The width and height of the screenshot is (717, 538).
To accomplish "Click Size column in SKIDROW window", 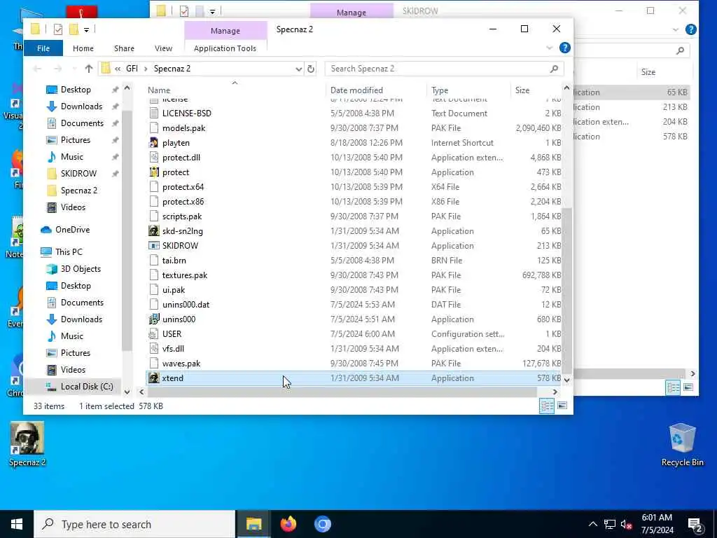I will click(x=648, y=72).
